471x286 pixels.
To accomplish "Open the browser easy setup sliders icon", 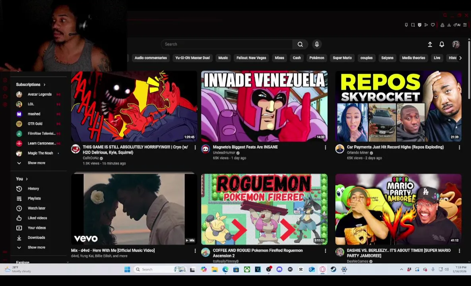I will [465, 25].
